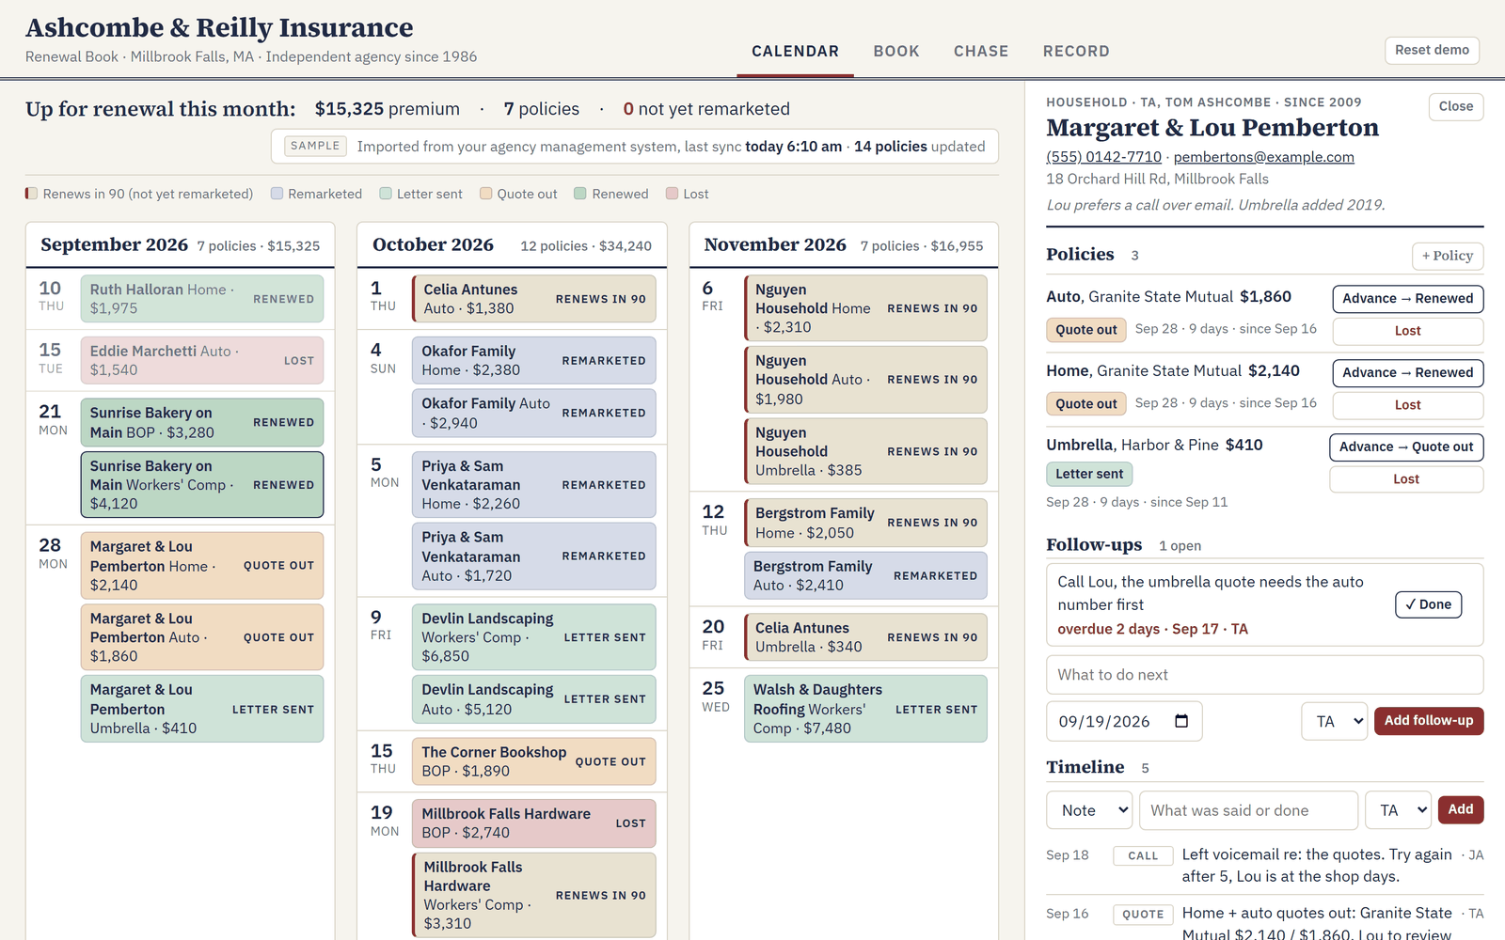This screenshot has height=940, width=1505.
Task: Mark the Home policy as Lost
Action: (x=1407, y=405)
